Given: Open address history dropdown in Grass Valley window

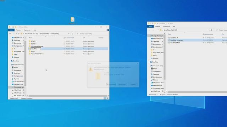Looking at the screenshot, I should (68, 34).
